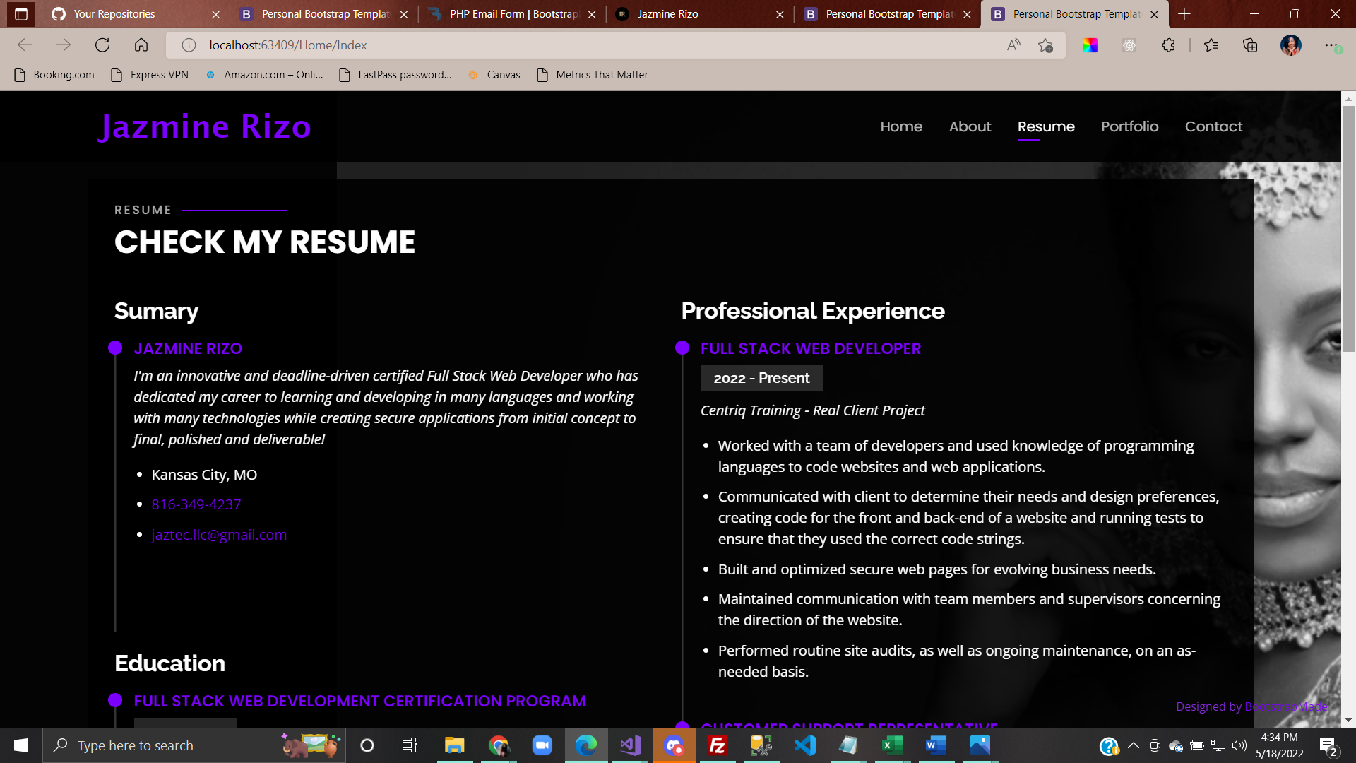Viewport: 1356px width, 763px height.
Task: Open the Read aloud icon in address bar
Action: [x=1013, y=45]
